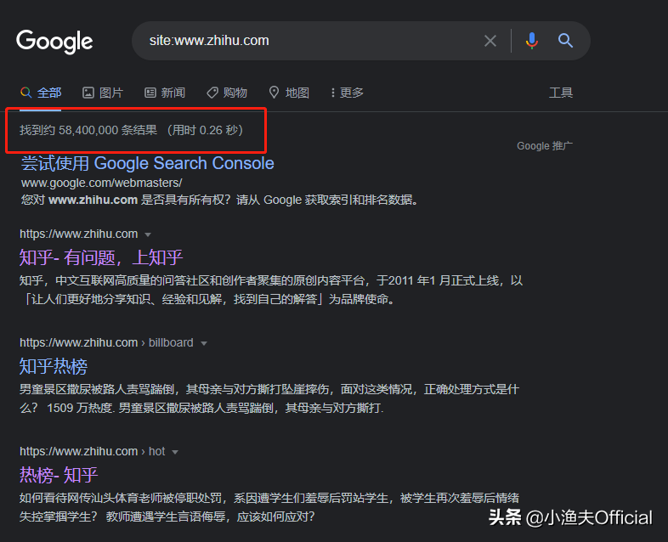
Task: Expand dropdown arrow beside hot URL
Action: point(175,452)
